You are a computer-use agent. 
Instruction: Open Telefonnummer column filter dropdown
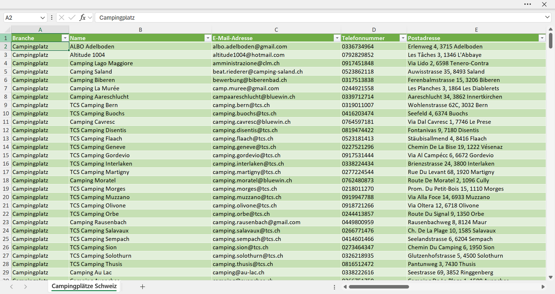tap(403, 38)
